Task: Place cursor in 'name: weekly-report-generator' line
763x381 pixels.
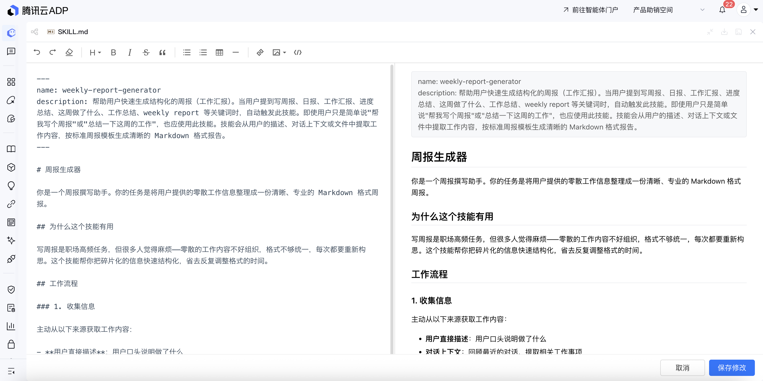Action: (99, 90)
